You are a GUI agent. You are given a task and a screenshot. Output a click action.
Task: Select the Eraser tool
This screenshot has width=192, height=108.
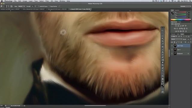pyautogui.click(x=163, y=57)
